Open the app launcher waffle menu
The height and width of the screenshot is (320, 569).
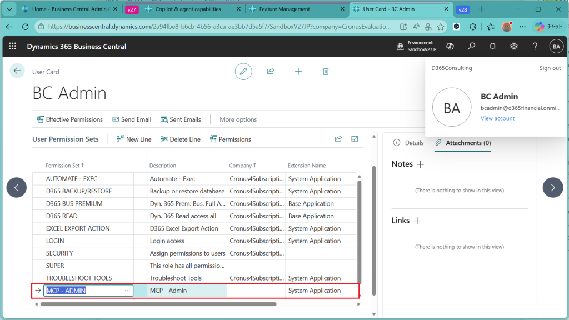(x=13, y=47)
